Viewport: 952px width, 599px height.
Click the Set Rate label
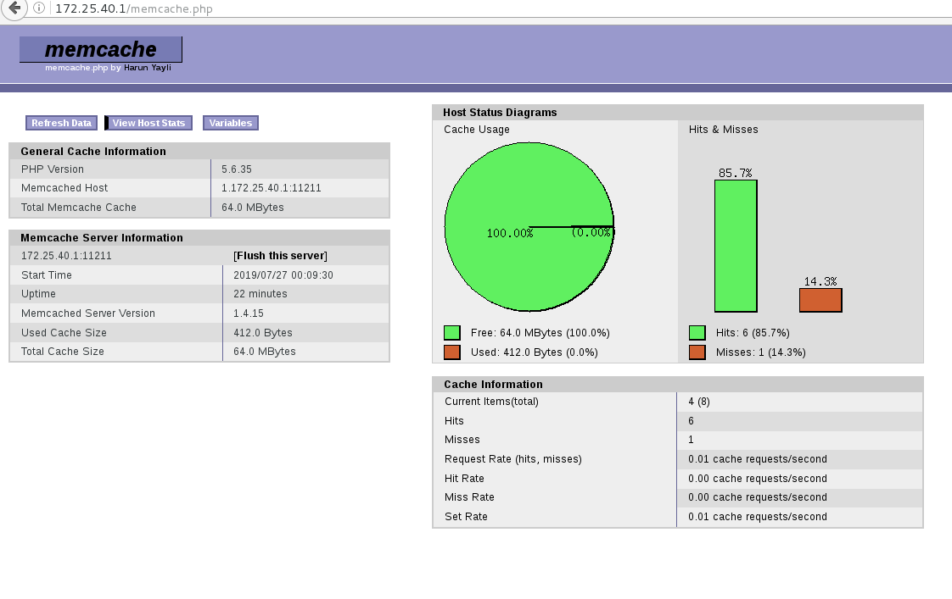pyautogui.click(x=467, y=517)
